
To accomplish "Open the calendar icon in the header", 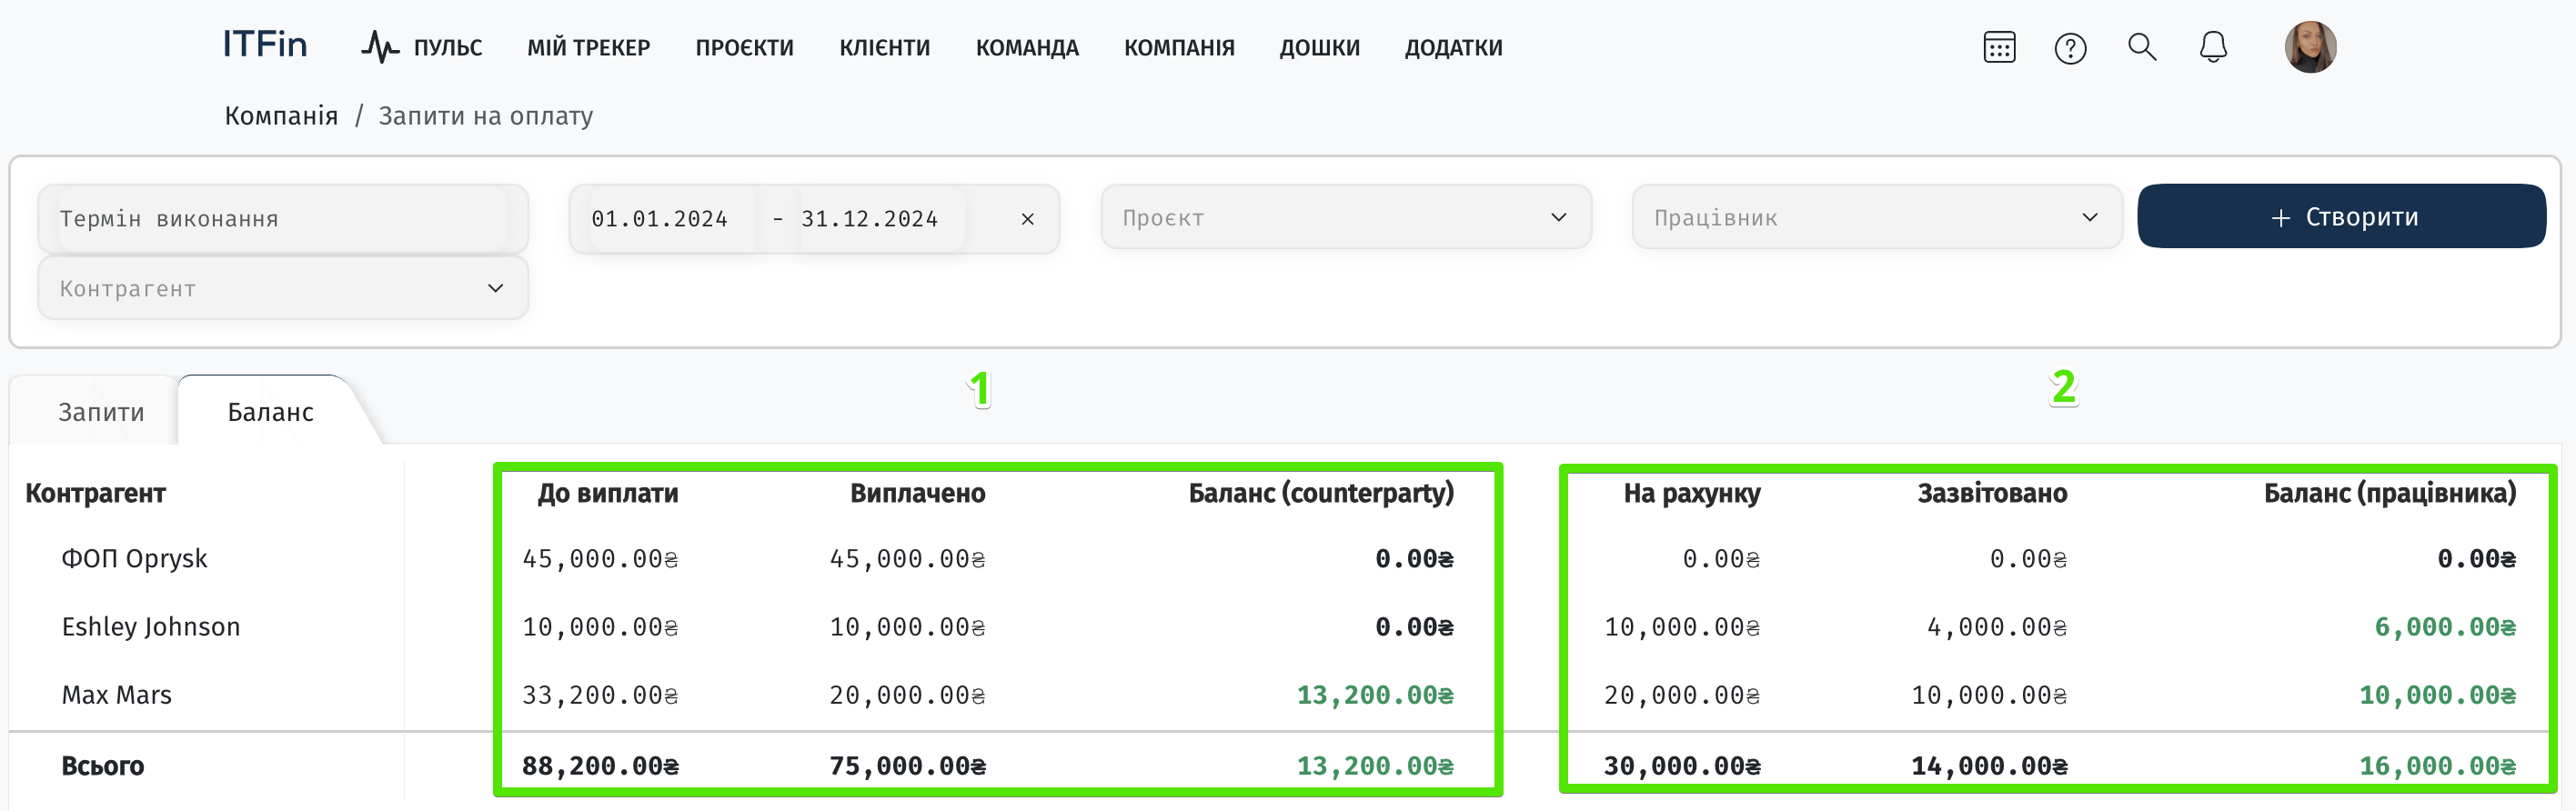I will pyautogui.click(x=1999, y=47).
